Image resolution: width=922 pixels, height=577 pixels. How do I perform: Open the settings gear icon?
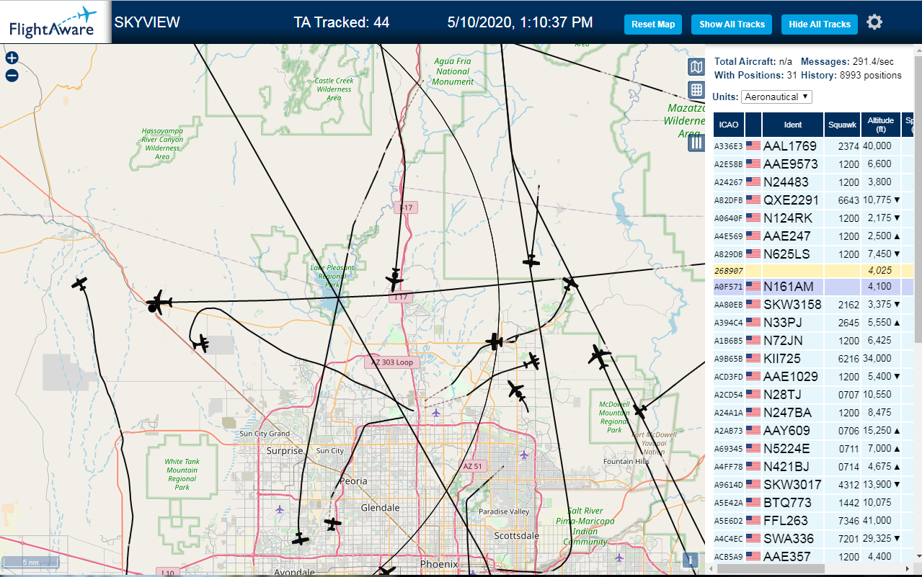[x=874, y=22]
